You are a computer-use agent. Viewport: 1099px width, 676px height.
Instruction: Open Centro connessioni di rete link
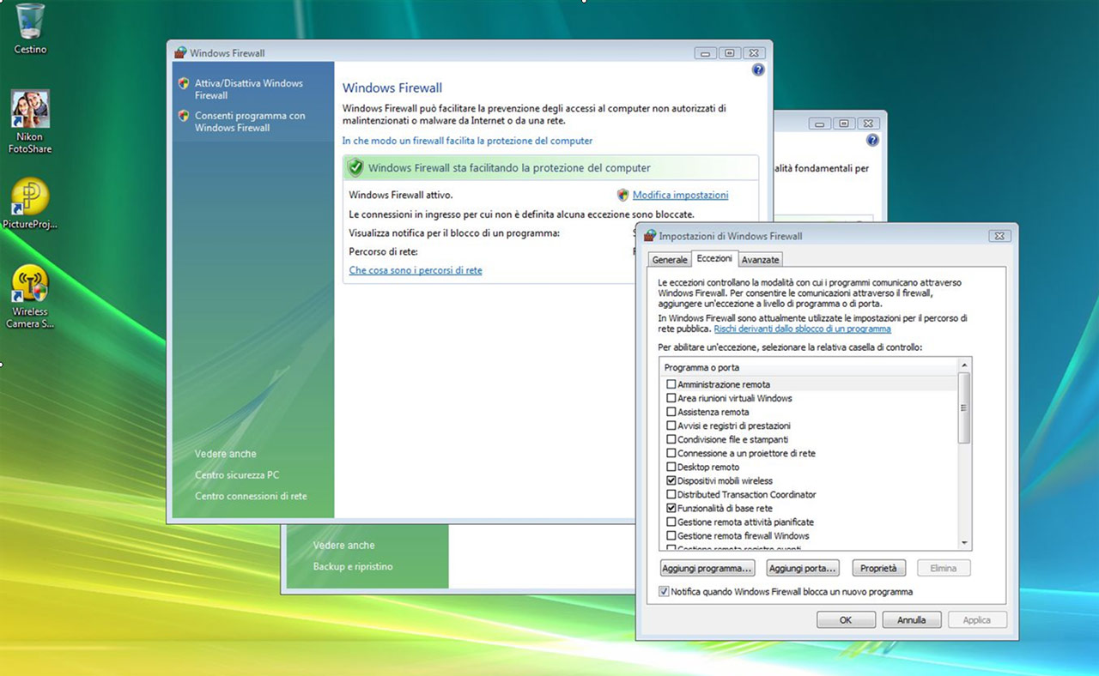[251, 496]
